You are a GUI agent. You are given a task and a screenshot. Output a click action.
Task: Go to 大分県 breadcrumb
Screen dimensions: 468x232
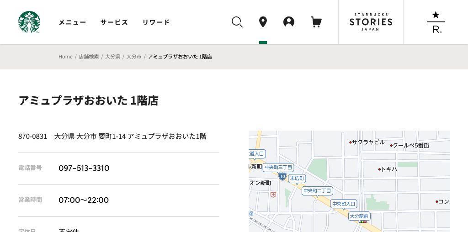point(112,57)
